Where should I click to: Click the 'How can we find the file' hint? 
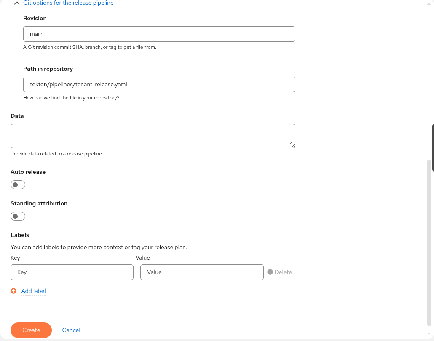[71, 98]
